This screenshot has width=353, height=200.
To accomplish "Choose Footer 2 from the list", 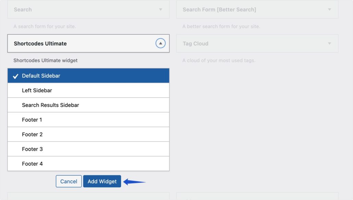I will [32, 135].
